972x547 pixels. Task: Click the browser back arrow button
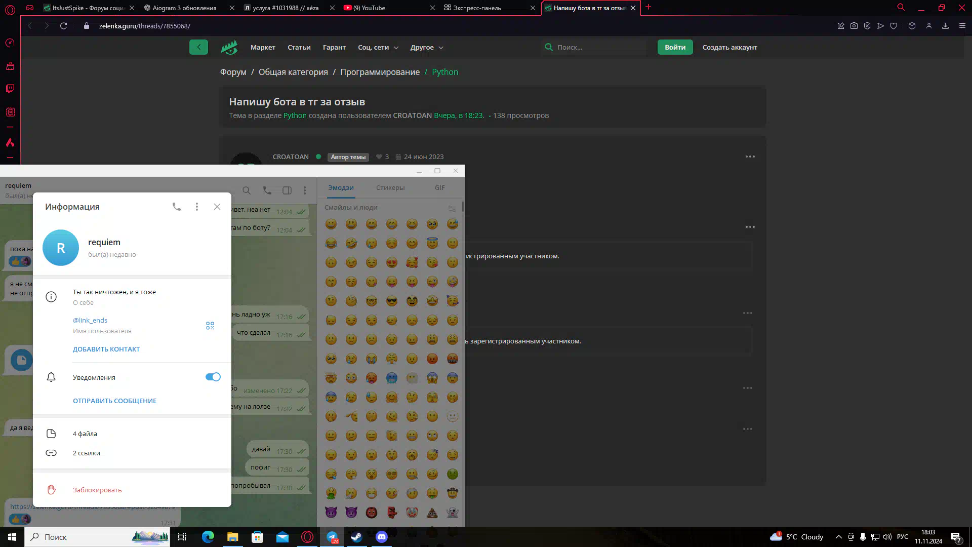[x=30, y=26]
